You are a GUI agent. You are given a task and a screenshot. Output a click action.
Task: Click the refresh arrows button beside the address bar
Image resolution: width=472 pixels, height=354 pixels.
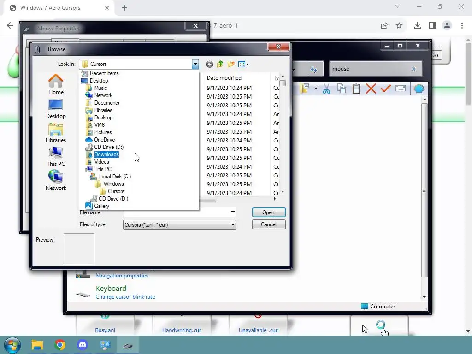314,70
